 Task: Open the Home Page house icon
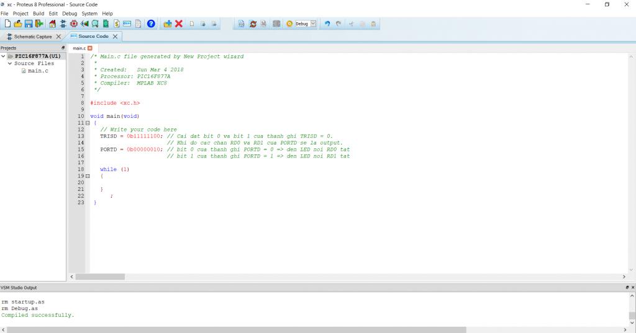tap(52, 24)
